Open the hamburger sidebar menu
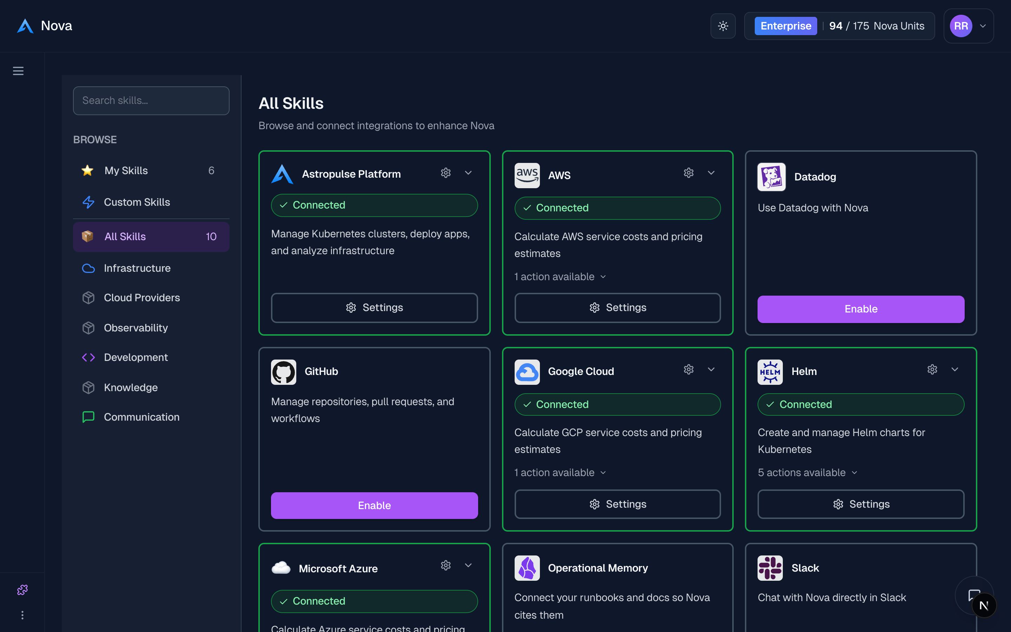This screenshot has width=1011, height=632. pos(18,71)
